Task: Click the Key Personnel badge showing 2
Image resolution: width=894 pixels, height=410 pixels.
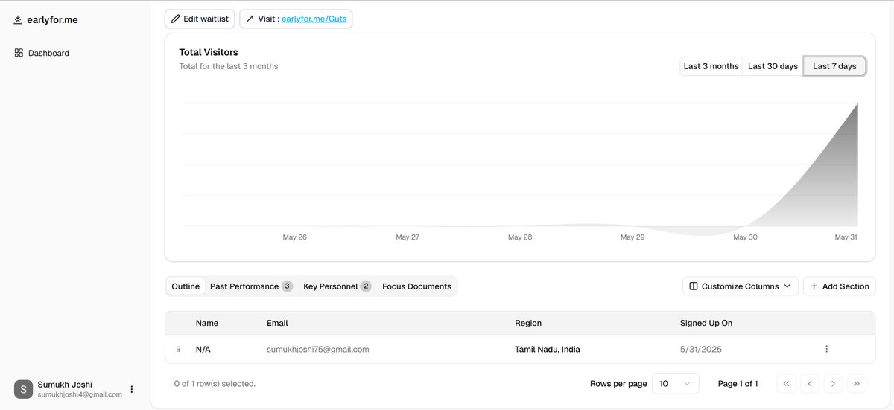Action: click(x=366, y=286)
